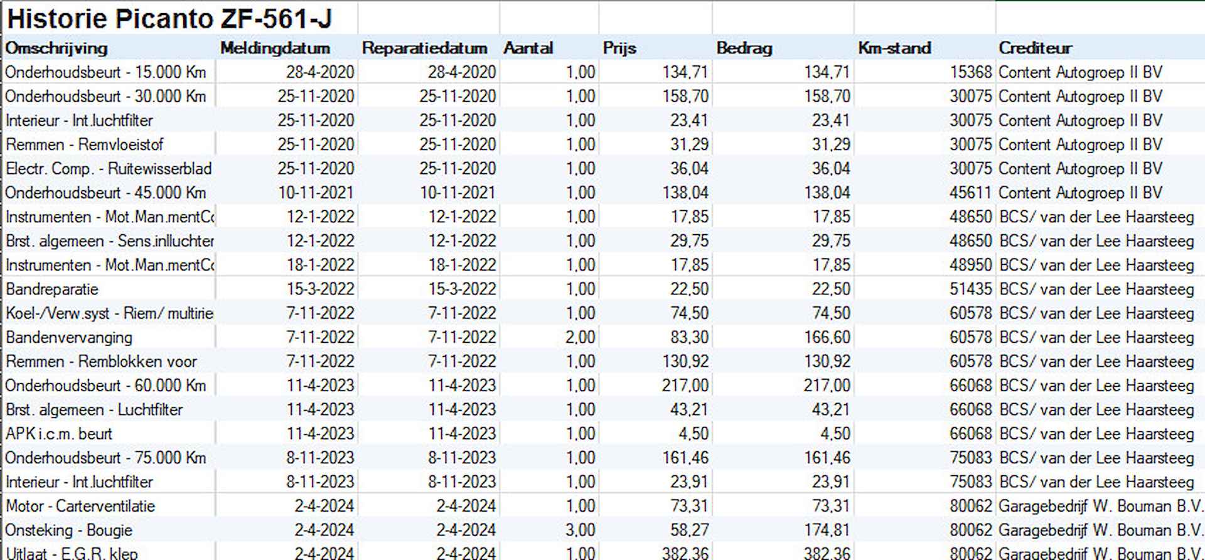This screenshot has height=560, width=1205.
Task: Click Km-stand 15368 cell
Action: (925, 72)
